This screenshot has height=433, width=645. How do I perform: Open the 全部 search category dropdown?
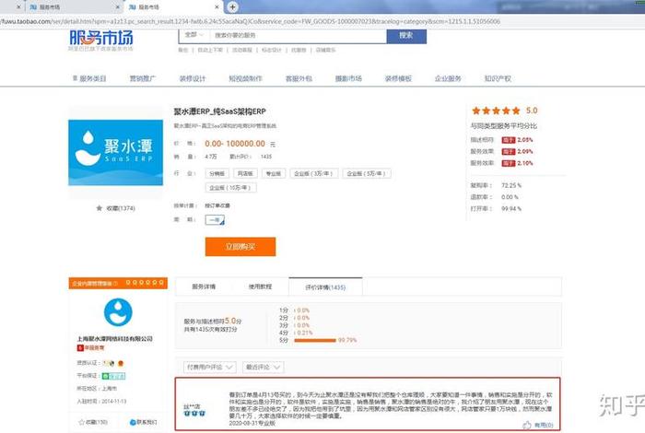pyautogui.click(x=193, y=35)
